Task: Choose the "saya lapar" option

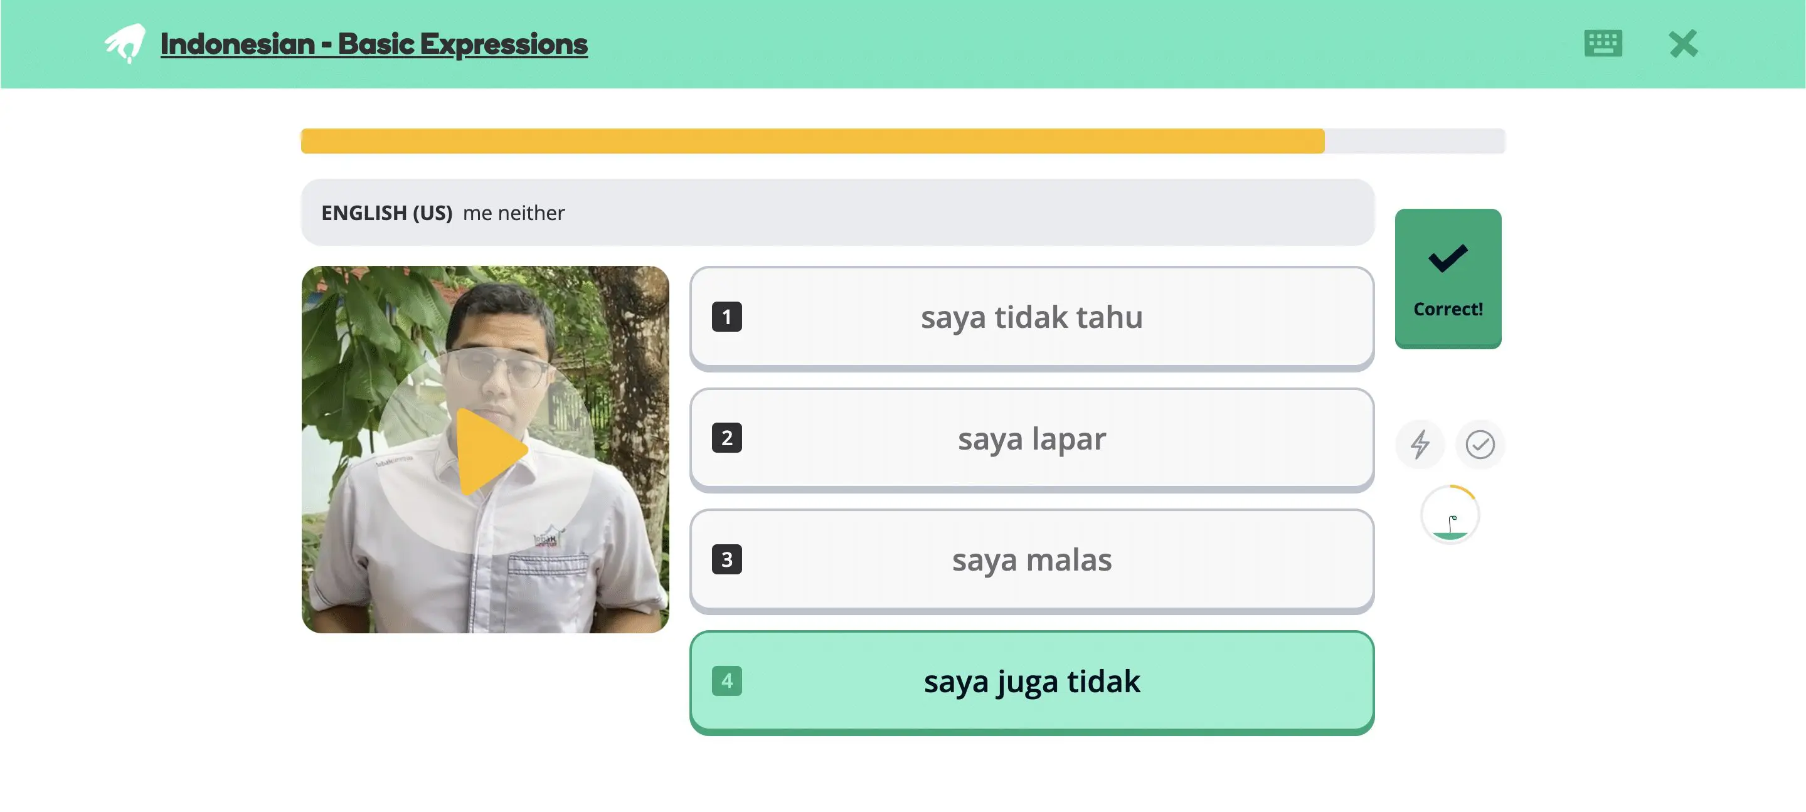Action: tap(1031, 440)
